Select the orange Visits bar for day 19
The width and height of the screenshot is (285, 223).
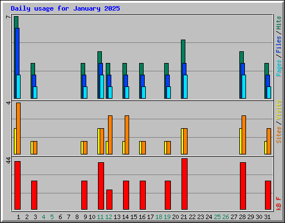tap(169, 148)
